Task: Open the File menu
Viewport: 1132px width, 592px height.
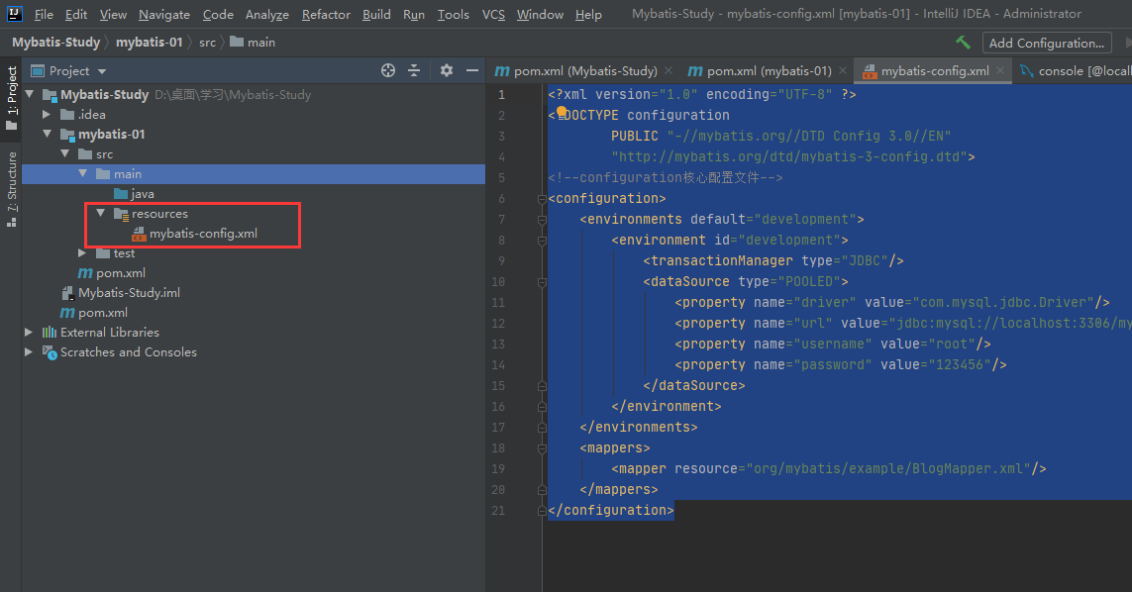Action: point(44,15)
